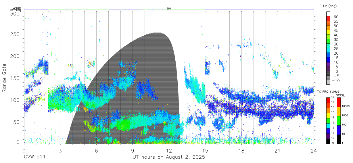The image size is (353, 163).
Task: Click the '30' value in ELEV legend
Action: click(x=335, y=44)
